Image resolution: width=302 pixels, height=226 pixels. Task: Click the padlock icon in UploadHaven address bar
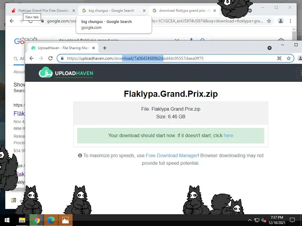click(62, 58)
